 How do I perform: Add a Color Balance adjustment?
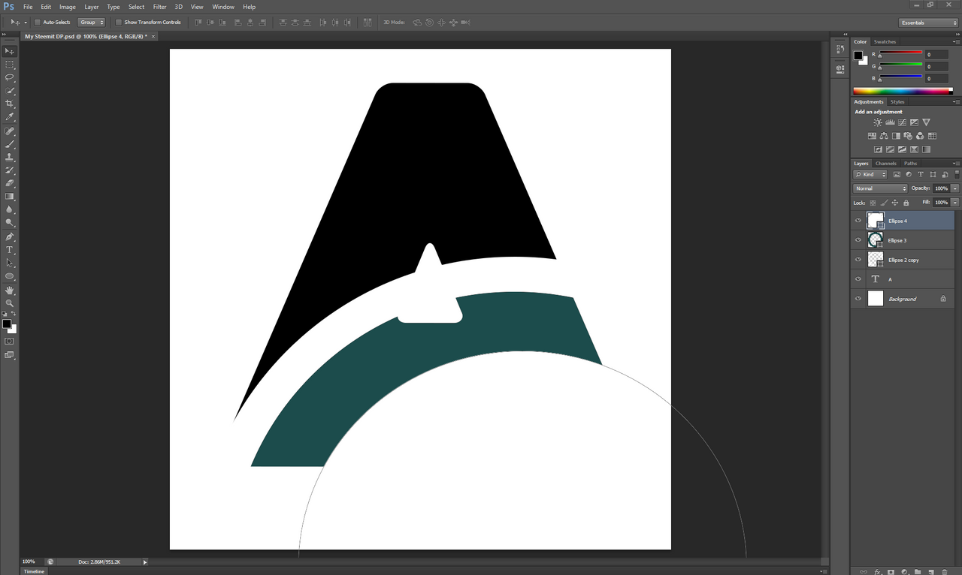(884, 136)
